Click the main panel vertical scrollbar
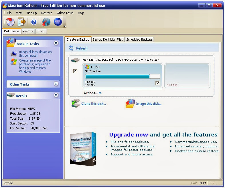The width and height of the screenshot is (225, 188). click(220, 110)
